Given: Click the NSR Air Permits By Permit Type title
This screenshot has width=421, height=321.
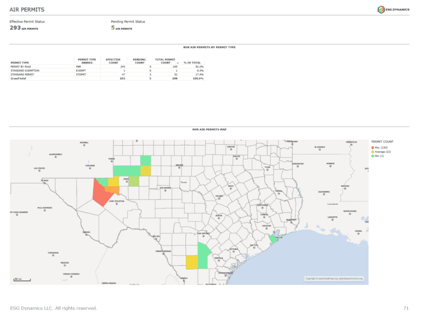Looking at the screenshot, I should pos(209,47).
